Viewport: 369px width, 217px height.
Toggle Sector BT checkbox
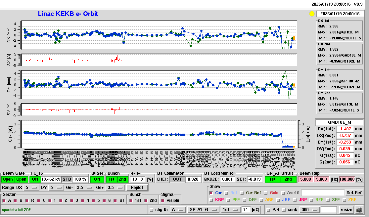point(115,200)
